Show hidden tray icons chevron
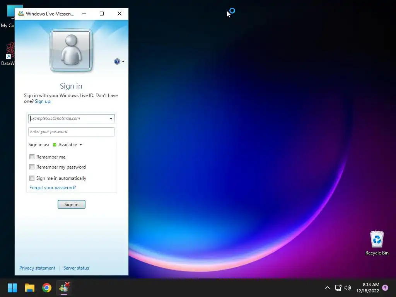Viewport: 396px width, 297px height. click(x=328, y=288)
